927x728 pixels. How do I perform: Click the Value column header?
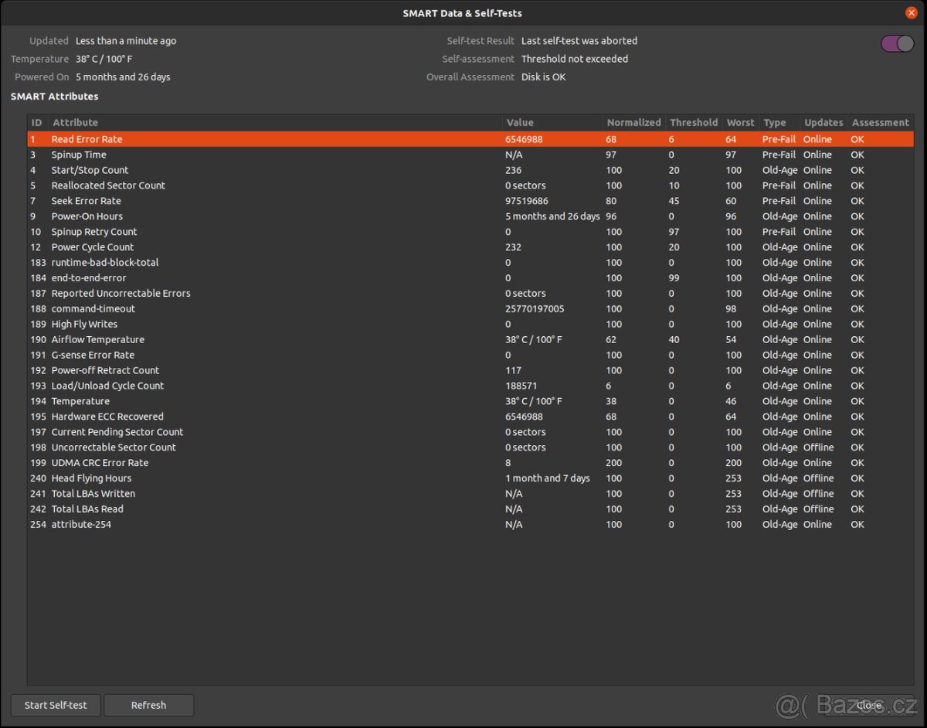[x=520, y=123]
